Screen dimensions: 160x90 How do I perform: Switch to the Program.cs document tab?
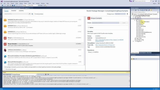(27, 8)
